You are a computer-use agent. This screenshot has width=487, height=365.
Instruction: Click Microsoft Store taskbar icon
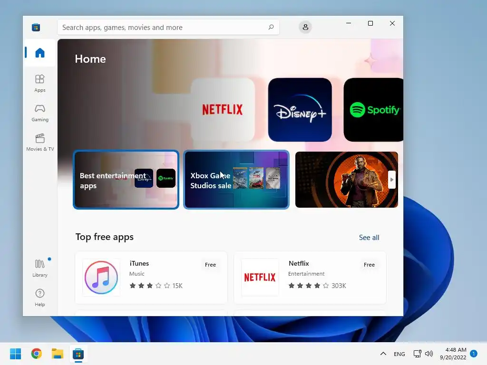tap(78, 354)
